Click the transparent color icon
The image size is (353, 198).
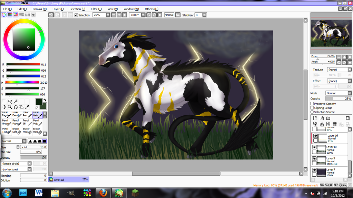(37, 108)
